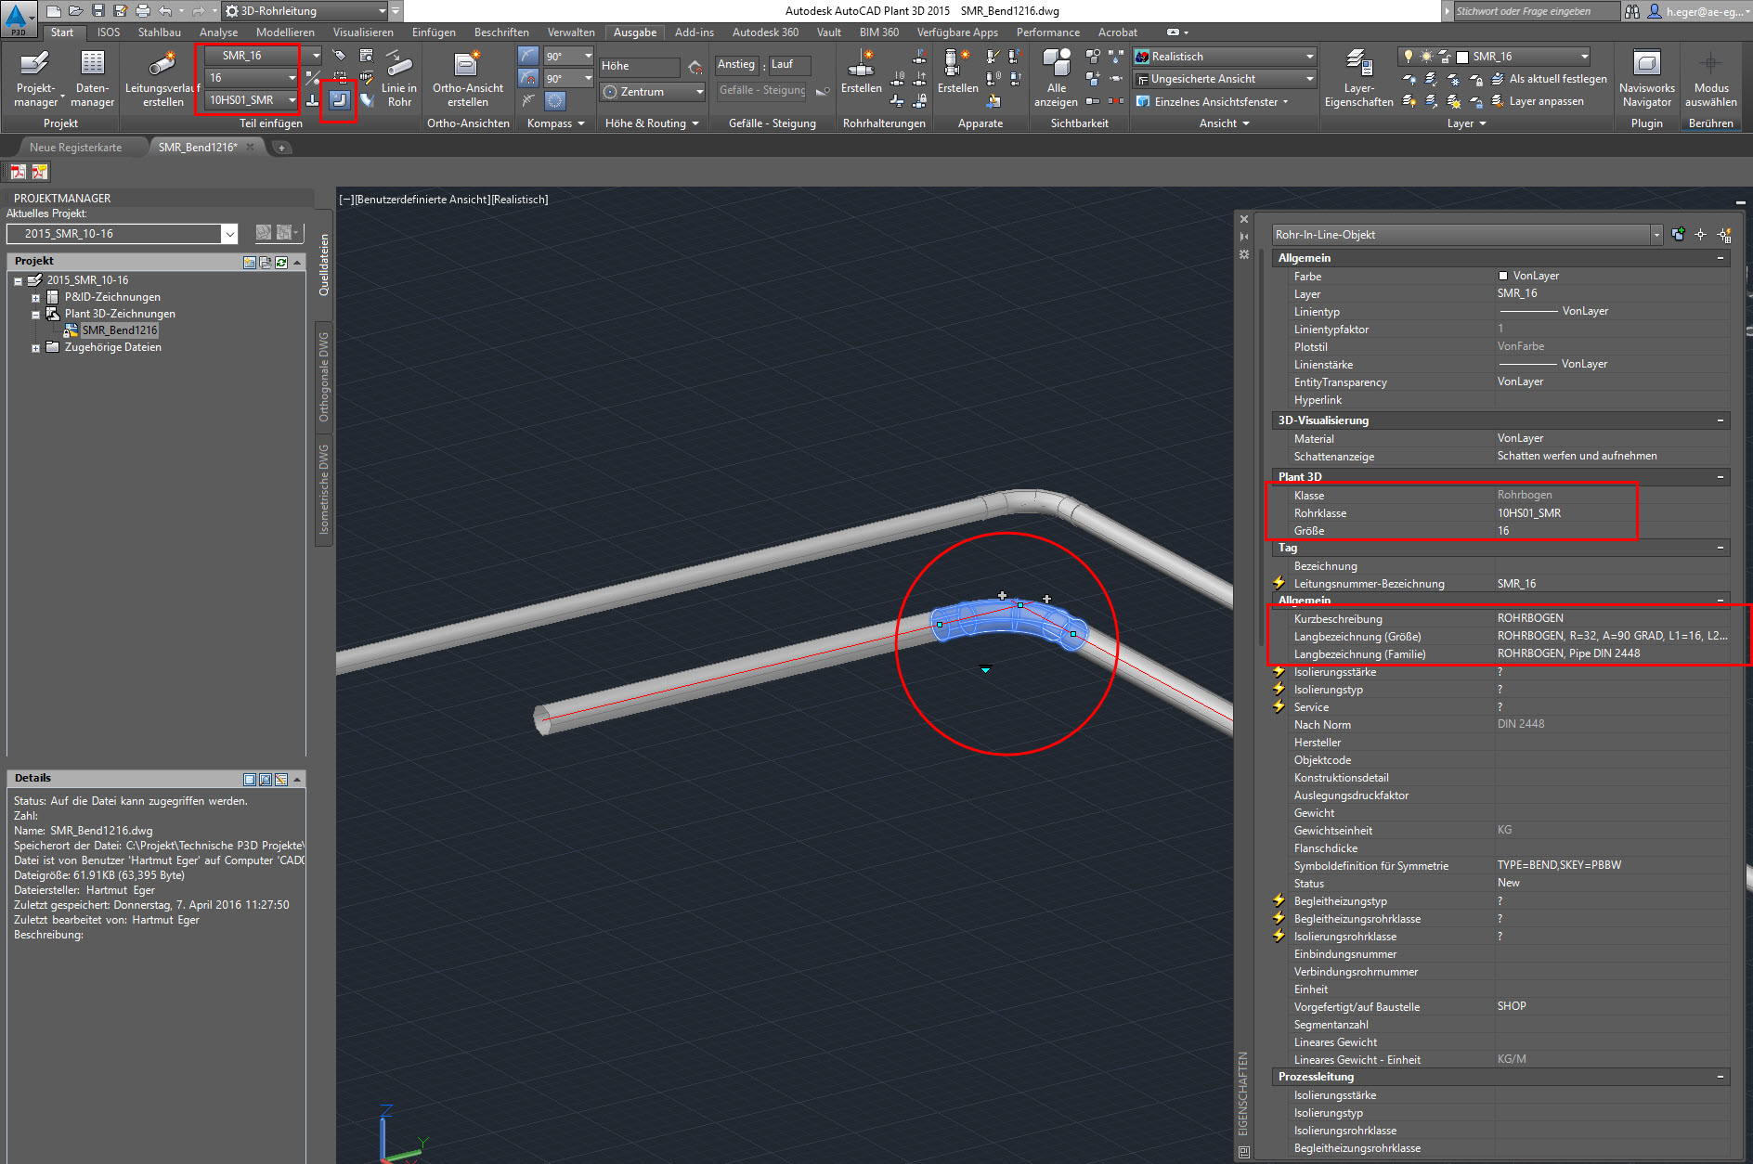Click Modus auswählen touch icon
The height and width of the screenshot is (1164, 1753).
pos(1710,78)
